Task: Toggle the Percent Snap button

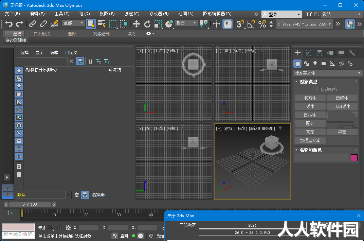Action: pyautogui.click(x=262, y=24)
